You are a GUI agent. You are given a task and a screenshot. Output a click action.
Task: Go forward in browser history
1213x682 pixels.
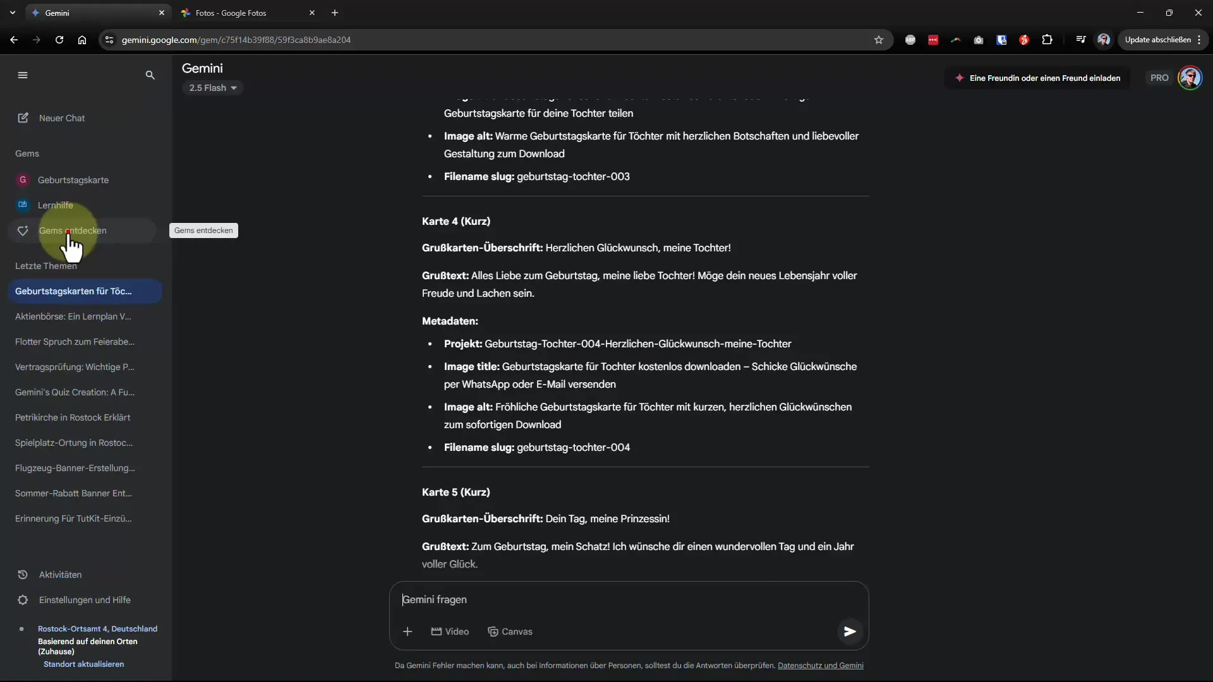tap(37, 40)
